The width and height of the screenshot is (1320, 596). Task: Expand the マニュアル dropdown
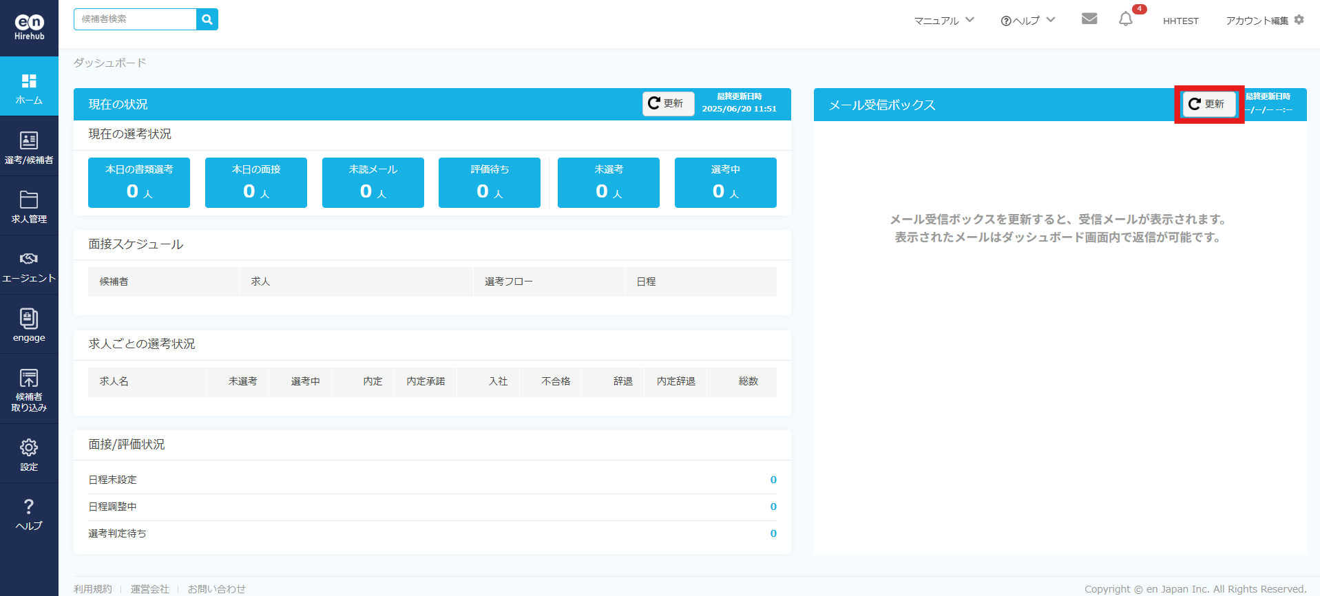[944, 21]
